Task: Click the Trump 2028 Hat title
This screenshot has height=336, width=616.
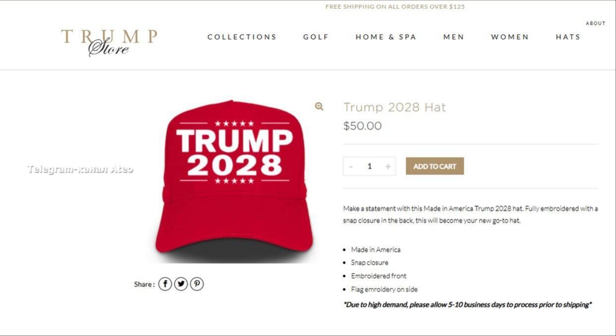Action: [x=394, y=107]
